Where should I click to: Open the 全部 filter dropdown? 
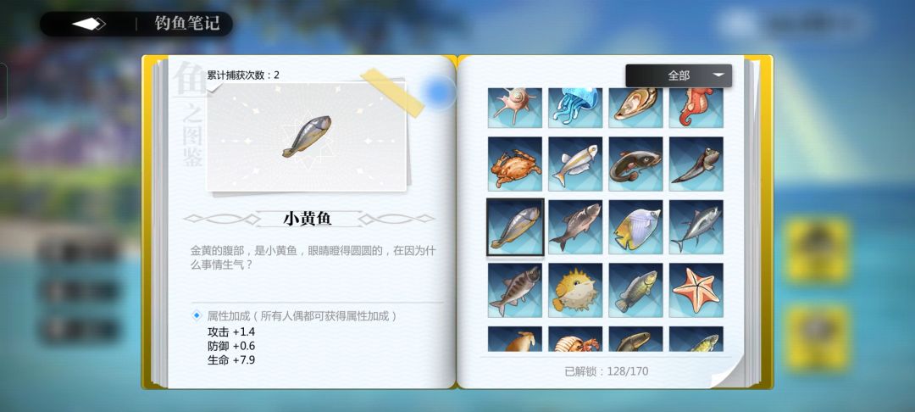pyautogui.click(x=678, y=75)
